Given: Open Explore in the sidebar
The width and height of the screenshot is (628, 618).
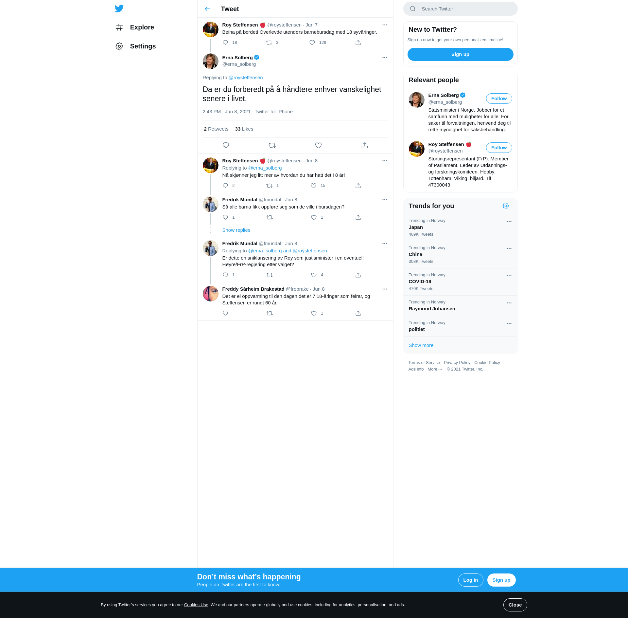Looking at the screenshot, I should tap(134, 27).
